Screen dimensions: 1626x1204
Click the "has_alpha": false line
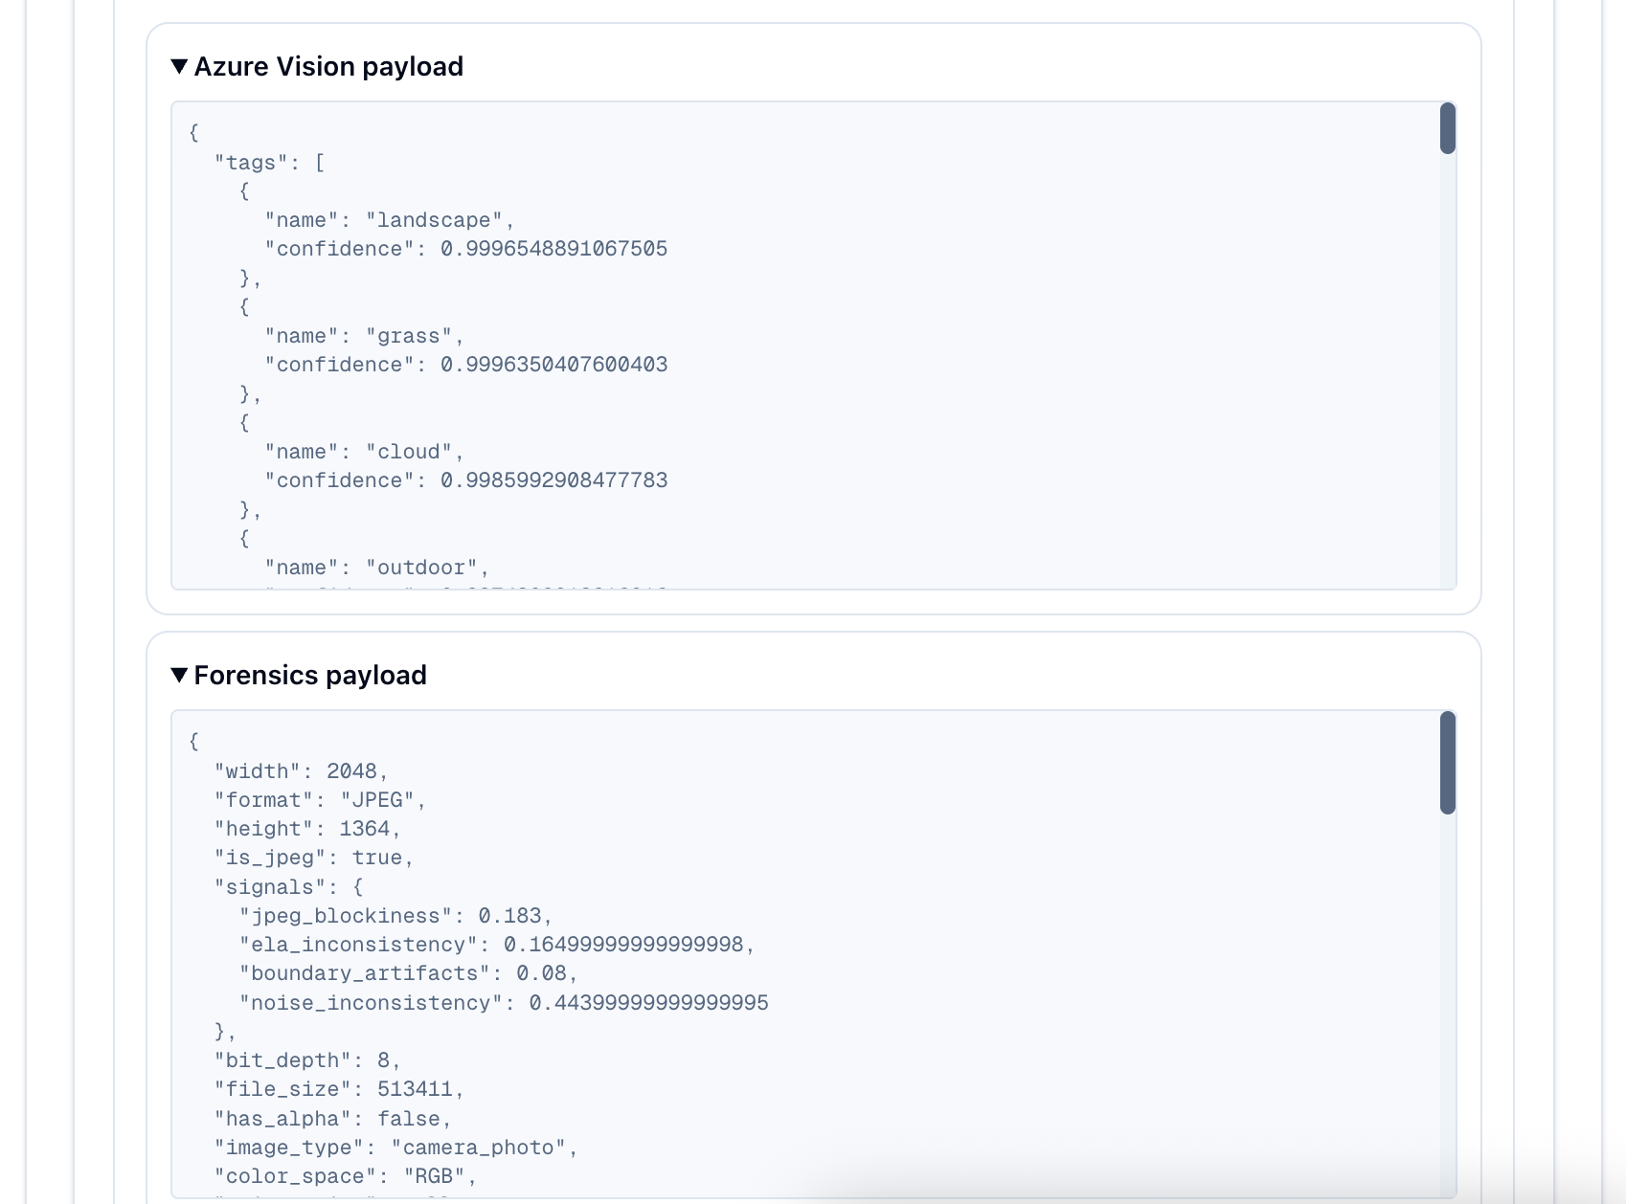point(333,1119)
